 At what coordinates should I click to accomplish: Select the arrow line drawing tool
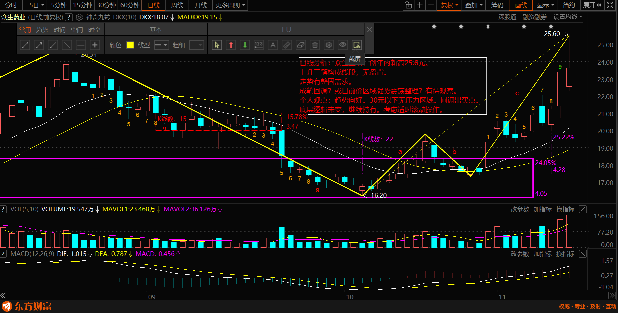click(39, 45)
